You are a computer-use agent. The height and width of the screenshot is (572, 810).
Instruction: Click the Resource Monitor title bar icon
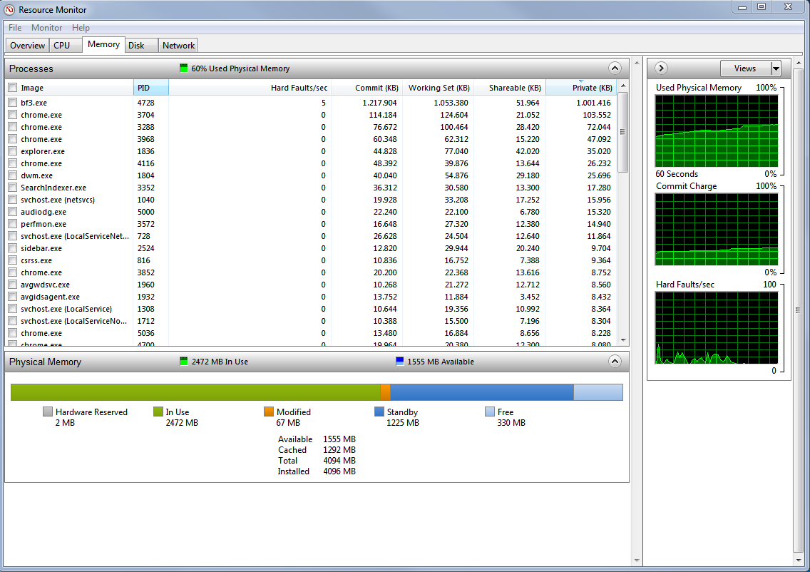(9, 9)
